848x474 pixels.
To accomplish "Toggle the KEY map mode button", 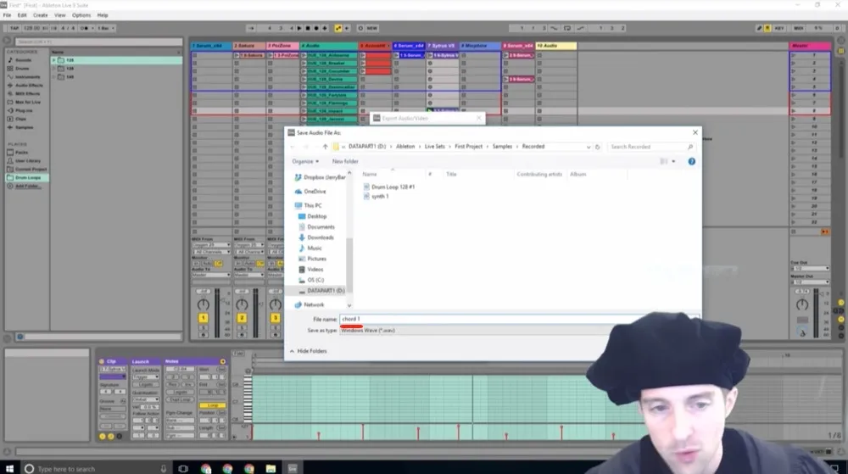I will [x=779, y=28].
